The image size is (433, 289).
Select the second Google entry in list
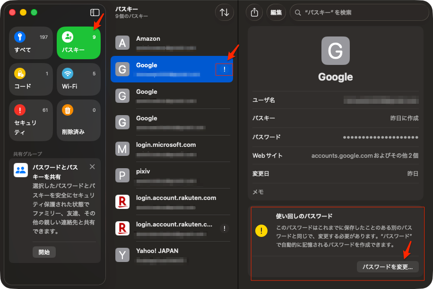pyautogui.click(x=172, y=96)
